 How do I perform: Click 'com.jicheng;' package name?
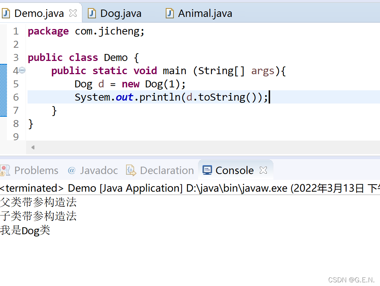(110, 32)
